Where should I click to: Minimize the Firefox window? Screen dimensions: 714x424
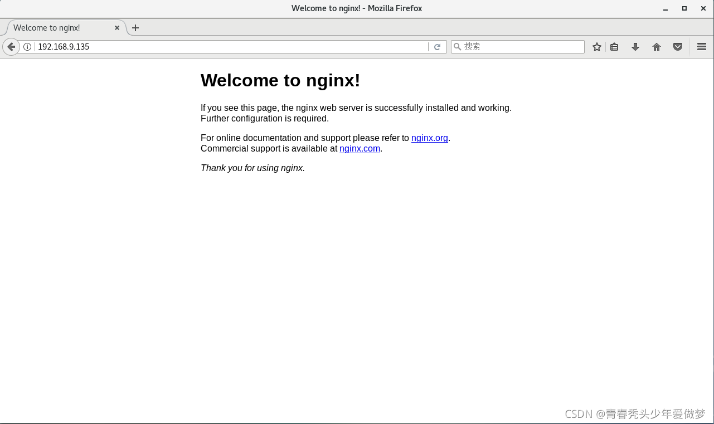pyautogui.click(x=666, y=8)
